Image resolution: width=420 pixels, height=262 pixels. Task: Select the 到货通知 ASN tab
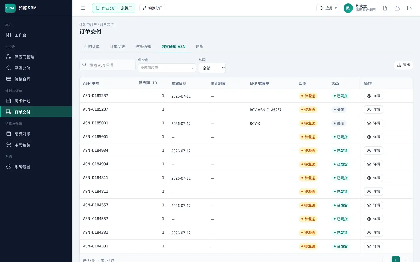tap(173, 47)
